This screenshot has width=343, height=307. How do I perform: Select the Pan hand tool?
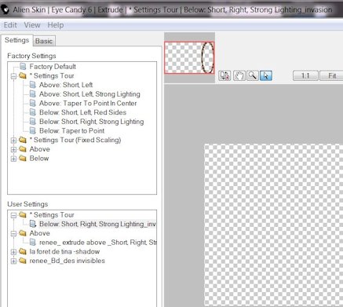pyautogui.click(x=239, y=75)
